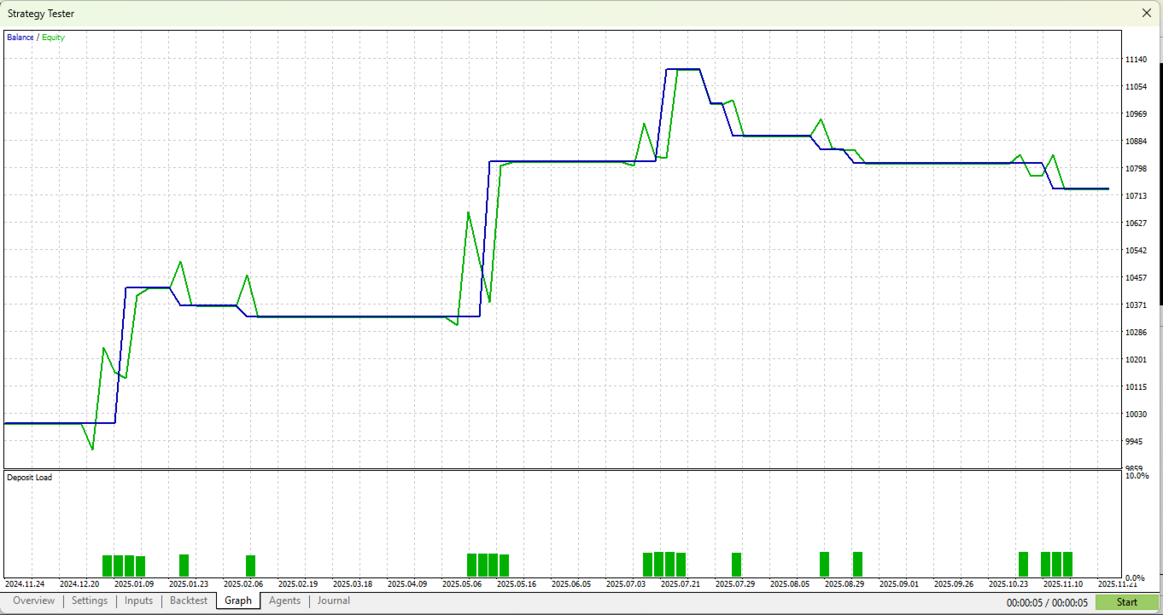Open the Agents tab
1163x615 pixels.
pyautogui.click(x=285, y=600)
